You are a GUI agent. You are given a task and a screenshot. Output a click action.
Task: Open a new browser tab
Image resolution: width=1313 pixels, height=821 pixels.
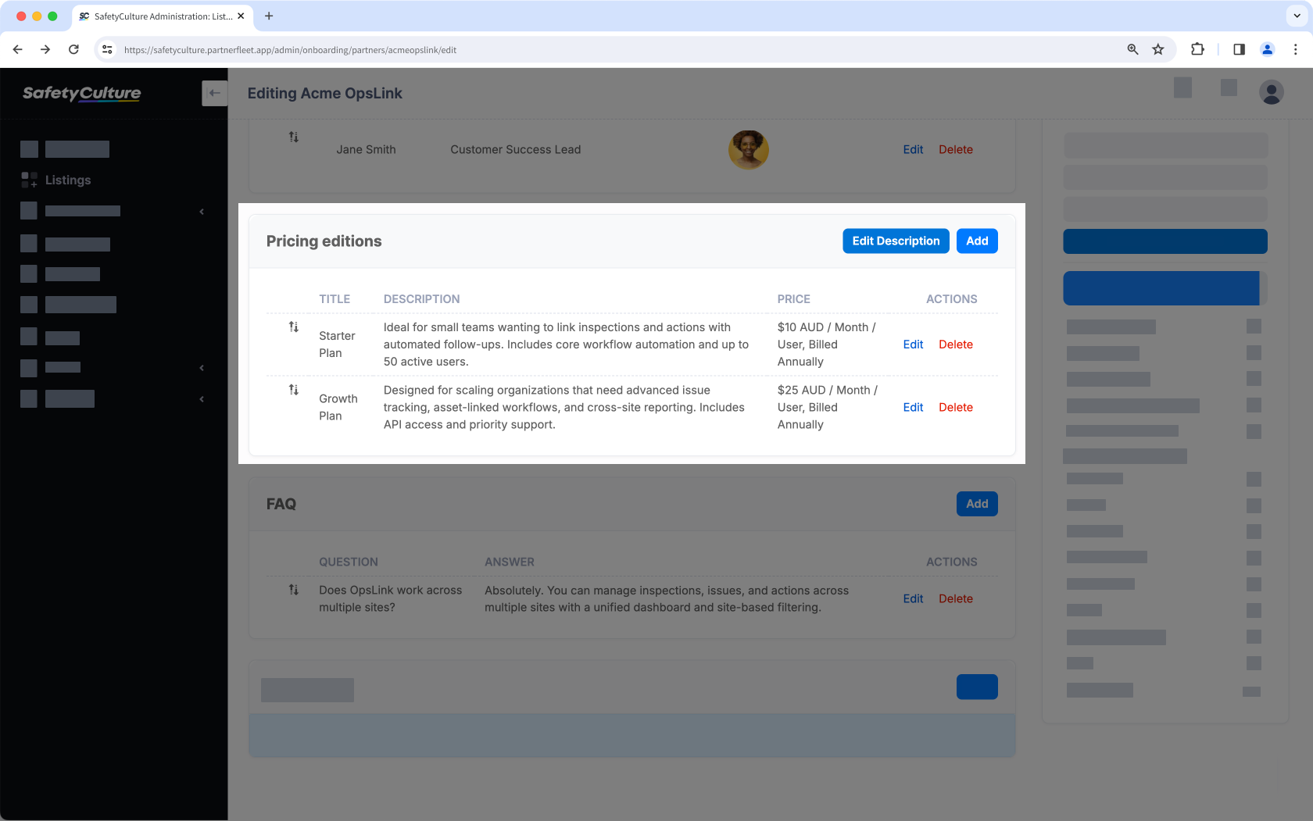(269, 16)
